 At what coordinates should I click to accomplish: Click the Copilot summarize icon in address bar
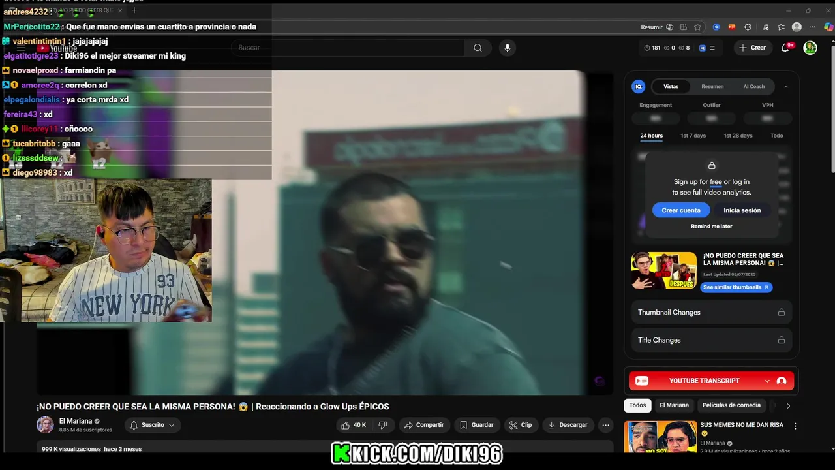pyautogui.click(x=669, y=27)
